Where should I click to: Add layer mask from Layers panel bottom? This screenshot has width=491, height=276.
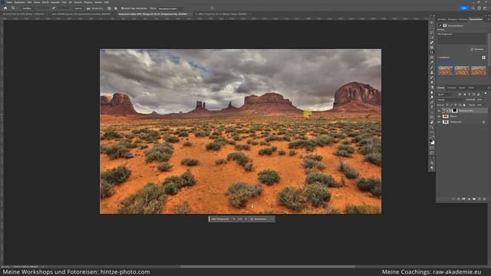pyautogui.click(x=463, y=199)
